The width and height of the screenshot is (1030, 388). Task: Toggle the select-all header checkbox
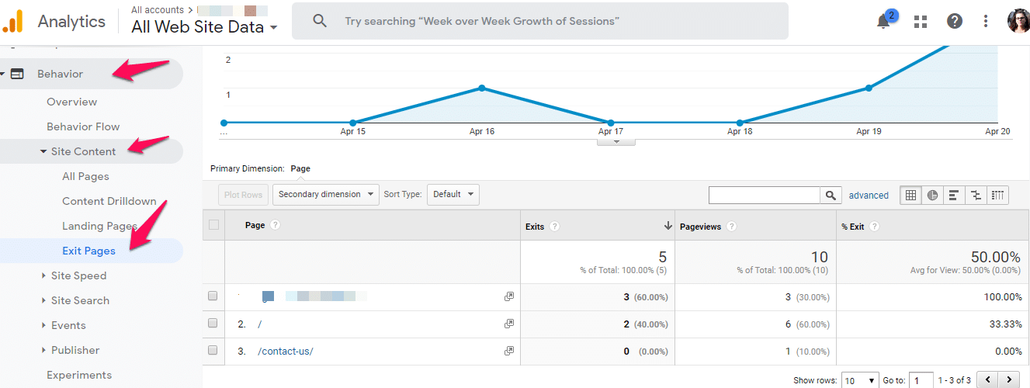[213, 226]
